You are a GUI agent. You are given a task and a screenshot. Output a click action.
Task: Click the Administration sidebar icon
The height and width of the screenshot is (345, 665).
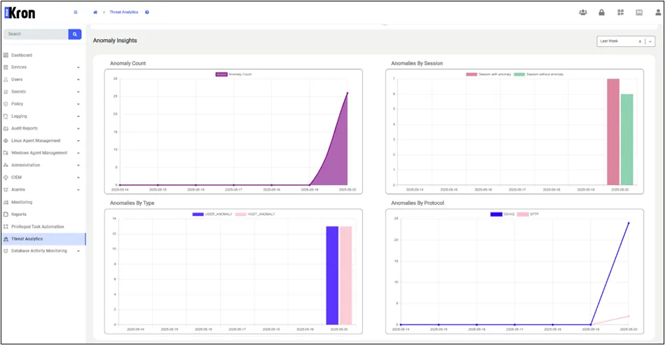[x=6, y=165]
